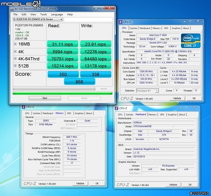Viewport: 211px width, 196px height.
Task: Toggle the 4K-64Thrd test checkbox
Action: point(15,59)
